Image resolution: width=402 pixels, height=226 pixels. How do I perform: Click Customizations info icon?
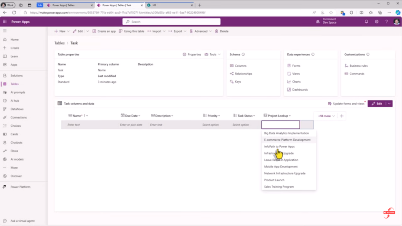pyautogui.click(x=368, y=54)
